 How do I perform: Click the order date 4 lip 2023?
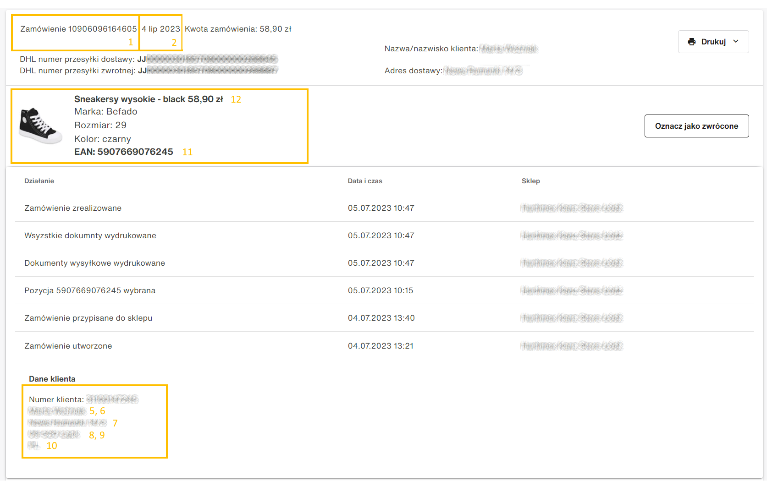coord(160,29)
